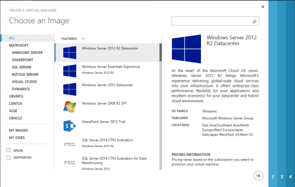This screenshot has width=295, height=187.
Task: Filter by SHAREPOINT images
Action: click(22, 60)
